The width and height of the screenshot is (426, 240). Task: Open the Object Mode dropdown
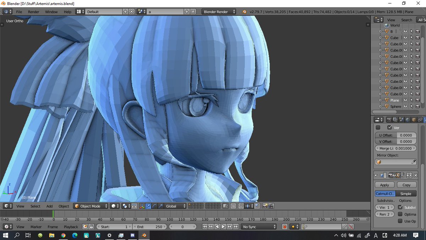91,206
